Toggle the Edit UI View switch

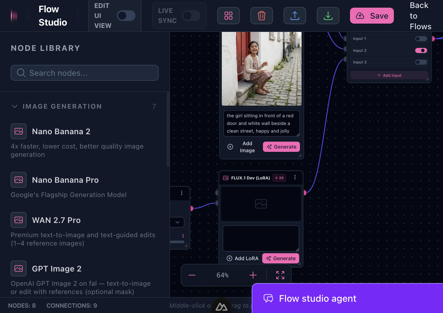126,16
